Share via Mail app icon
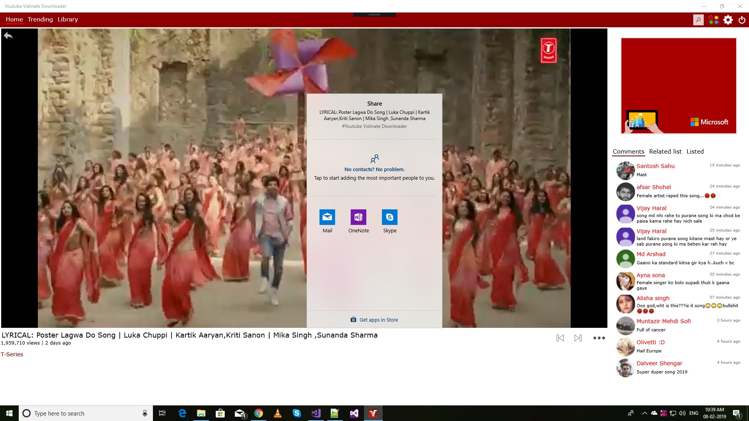 (327, 217)
